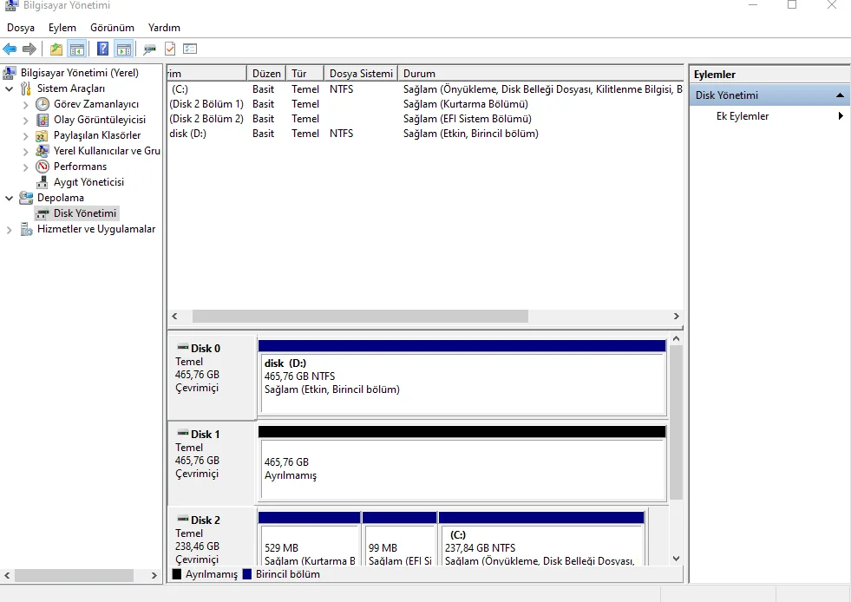Open the Görünüm menu
Screen dimensions: 851x602
point(113,28)
